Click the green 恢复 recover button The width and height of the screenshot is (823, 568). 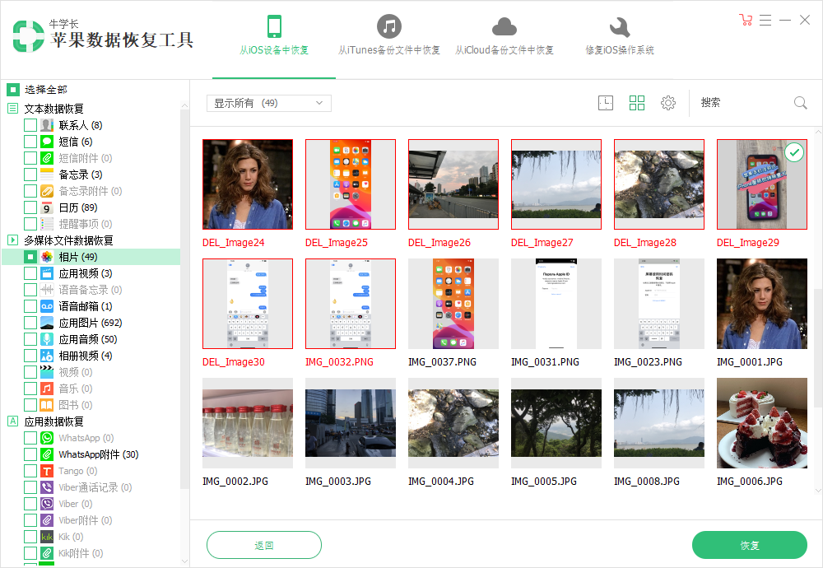(x=750, y=546)
